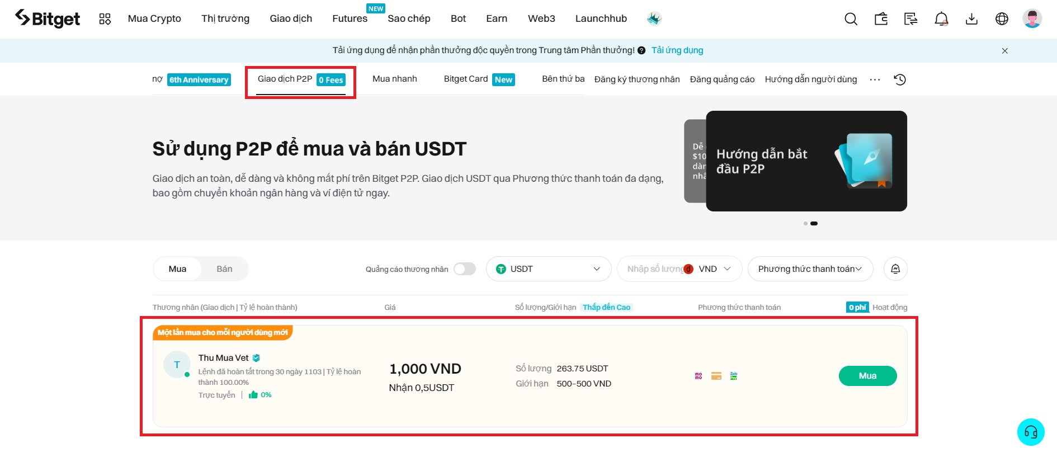Open the wallet assets icon
The width and height of the screenshot is (1057, 457).
[x=881, y=19]
